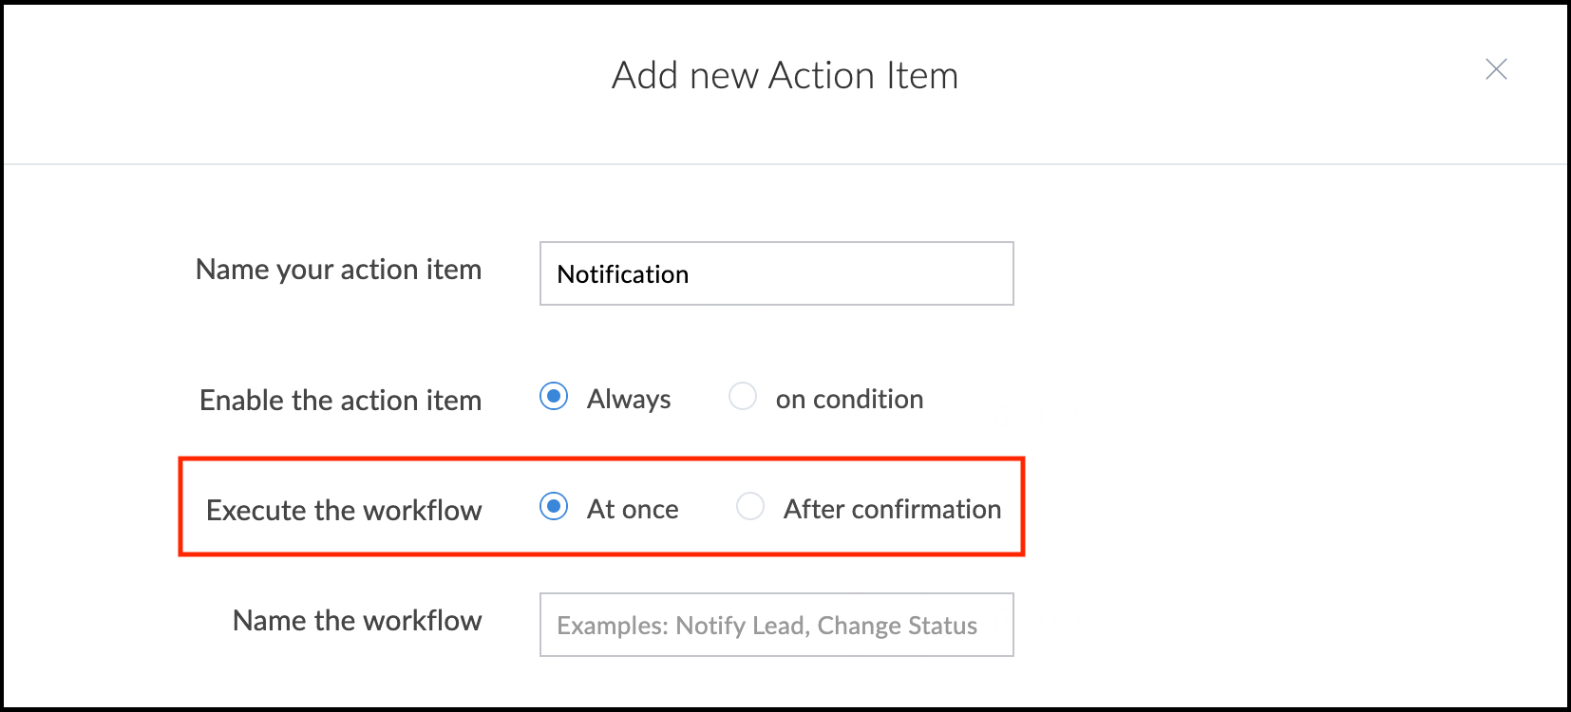The width and height of the screenshot is (1571, 712).
Task: Select the on condition radio button
Action: (x=743, y=396)
